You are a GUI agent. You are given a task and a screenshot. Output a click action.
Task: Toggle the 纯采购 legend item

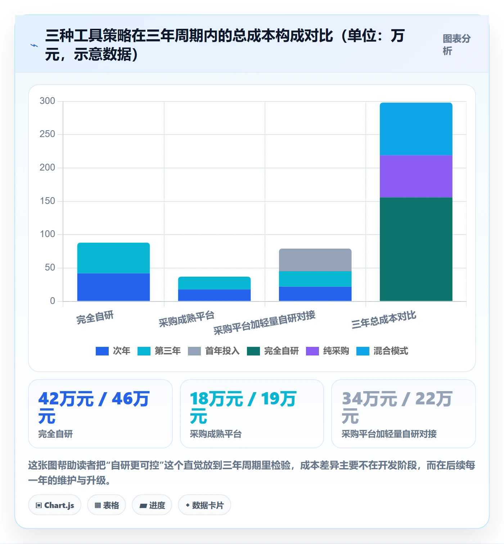328,351
